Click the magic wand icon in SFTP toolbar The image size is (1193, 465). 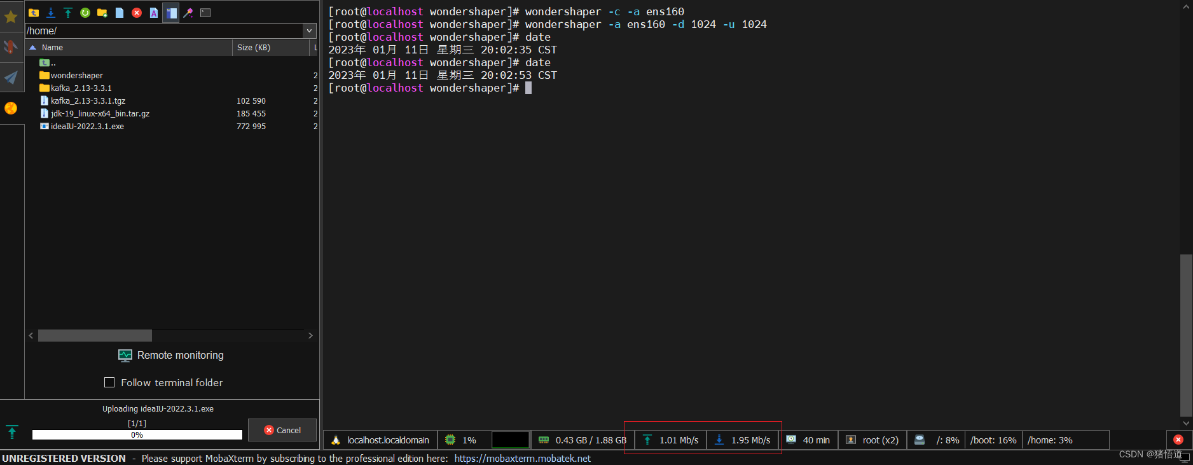(188, 12)
